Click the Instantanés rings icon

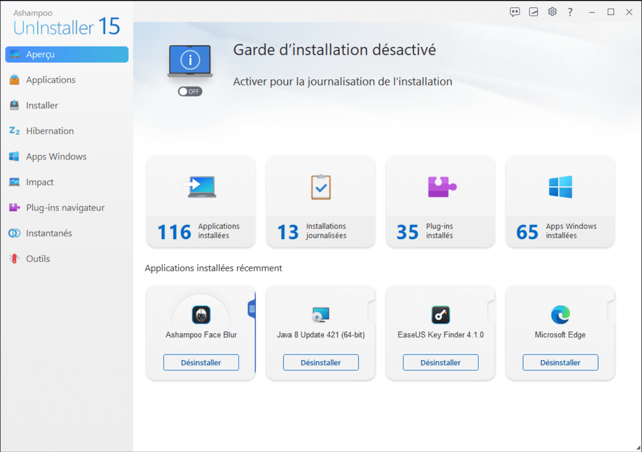(x=14, y=233)
